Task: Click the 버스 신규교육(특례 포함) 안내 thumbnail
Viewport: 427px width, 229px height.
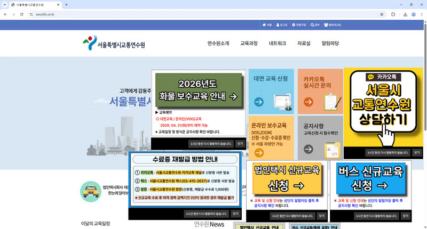Action: (x=314, y=226)
